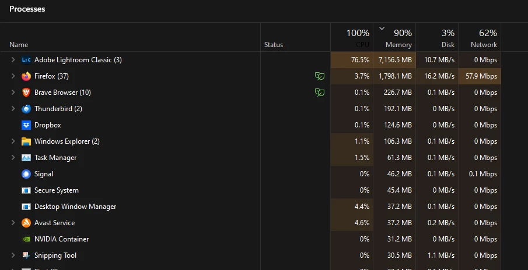This screenshot has width=528, height=270.
Task: Click the 226.7 MB memory value
Action: coord(398,93)
